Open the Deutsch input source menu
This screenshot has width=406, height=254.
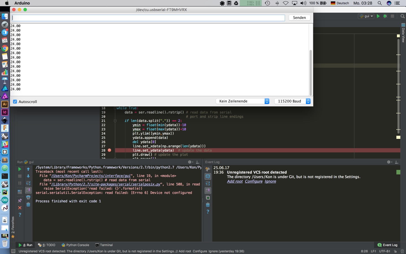click(x=340, y=3)
